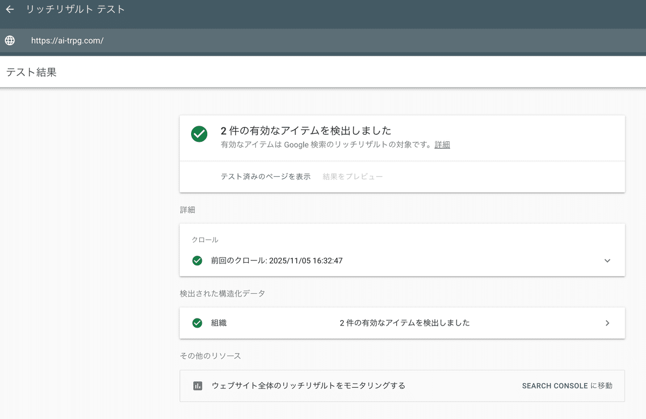
Task: Go to SEARCH CONSOLE に移動 link
Action: 567,386
